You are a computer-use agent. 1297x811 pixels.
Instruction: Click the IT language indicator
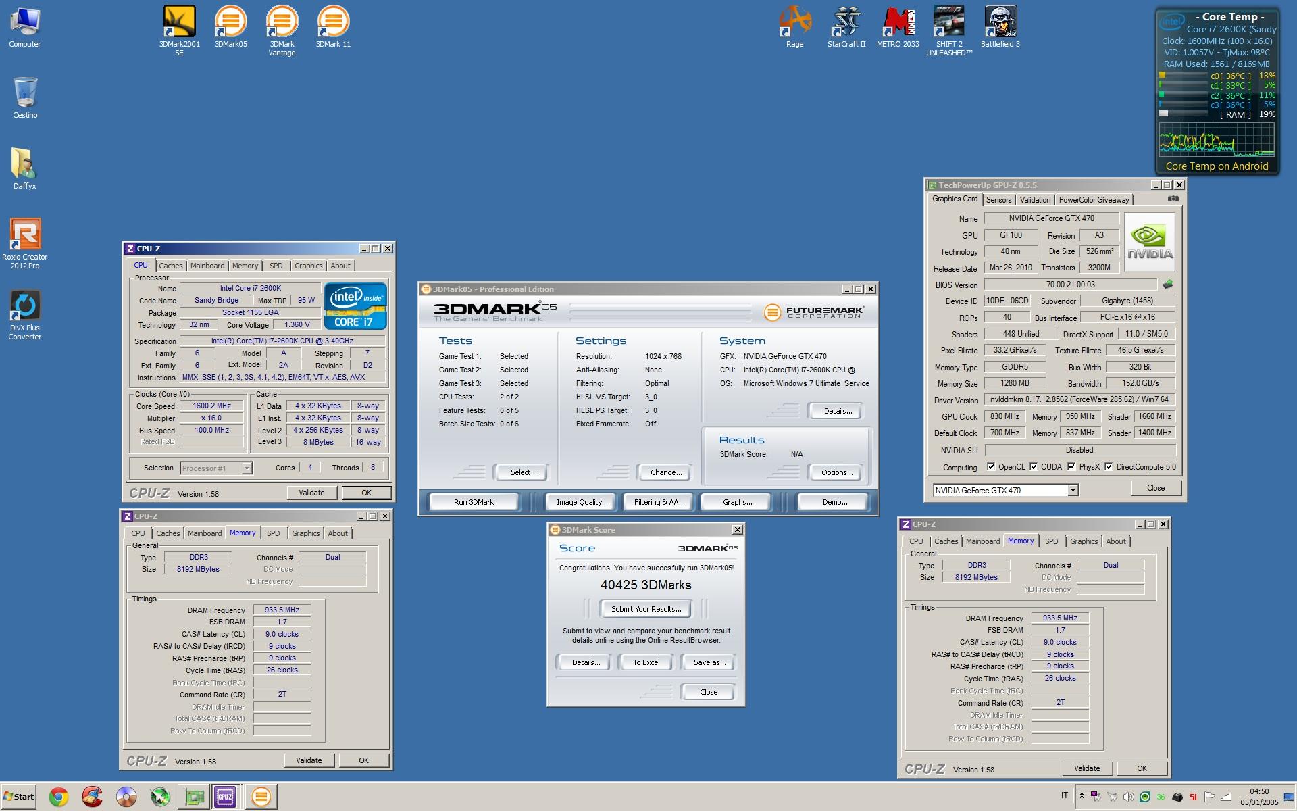click(1065, 795)
